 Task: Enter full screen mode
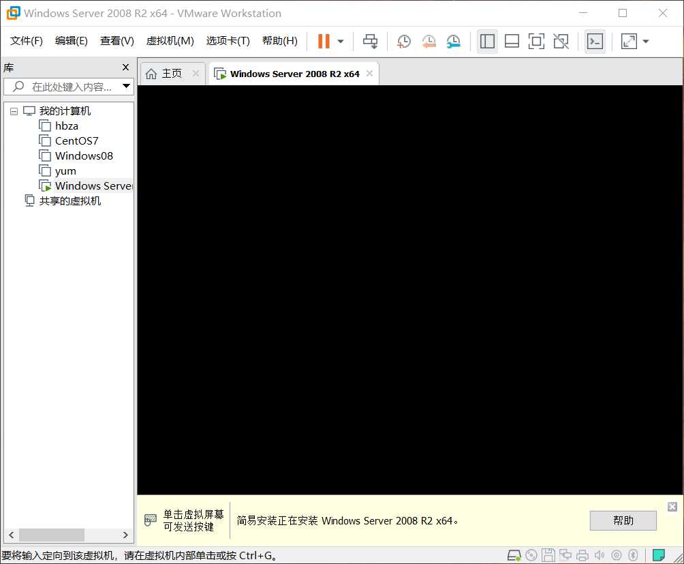(536, 42)
